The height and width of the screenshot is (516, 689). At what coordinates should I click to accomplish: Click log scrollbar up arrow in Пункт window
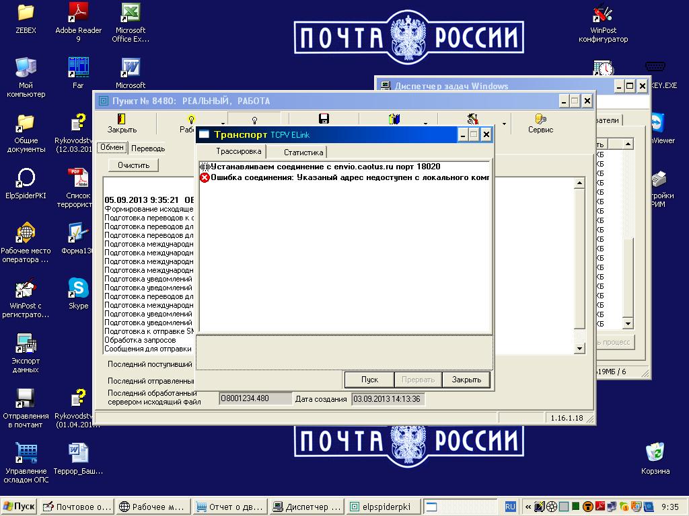[x=579, y=183]
